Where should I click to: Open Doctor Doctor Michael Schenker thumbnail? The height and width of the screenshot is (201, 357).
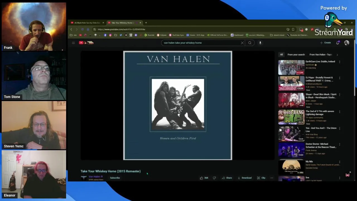click(x=291, y=150)
